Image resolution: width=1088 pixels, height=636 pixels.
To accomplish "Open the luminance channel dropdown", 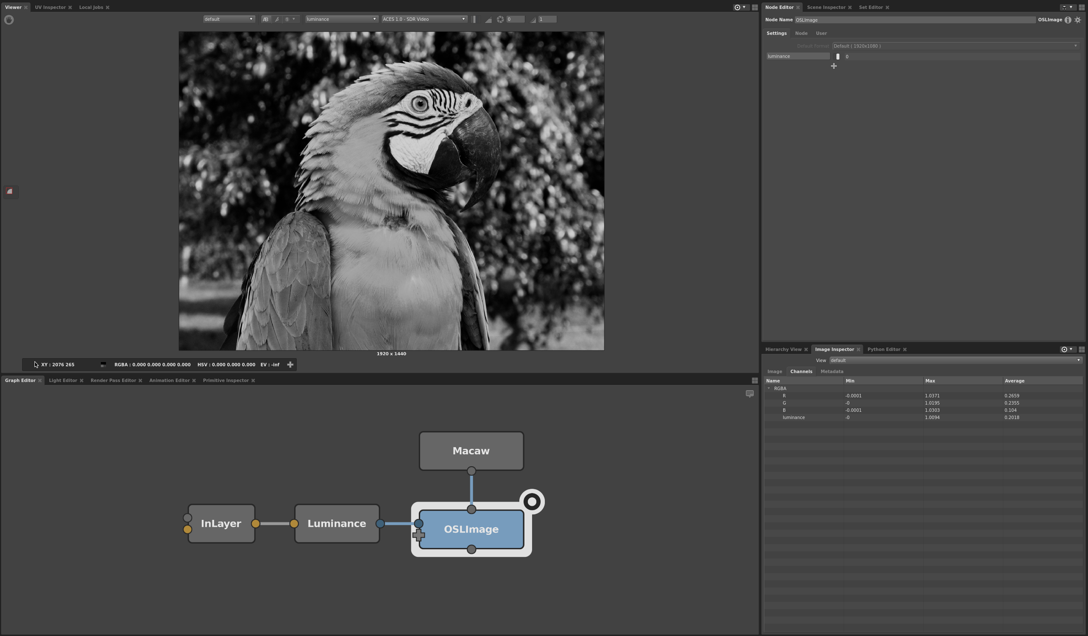I will pos(341,20).
